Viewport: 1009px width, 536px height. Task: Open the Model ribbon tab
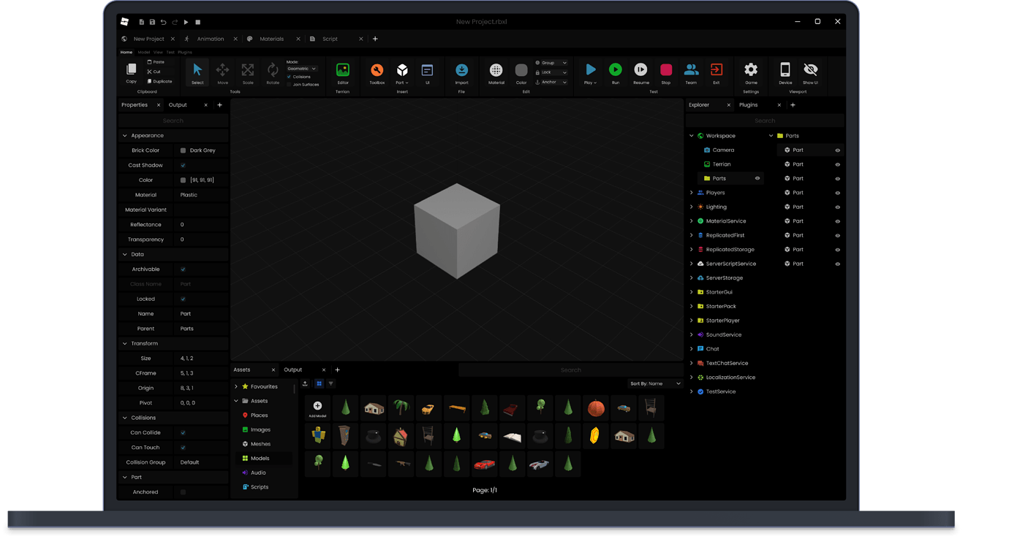[143, 52]
